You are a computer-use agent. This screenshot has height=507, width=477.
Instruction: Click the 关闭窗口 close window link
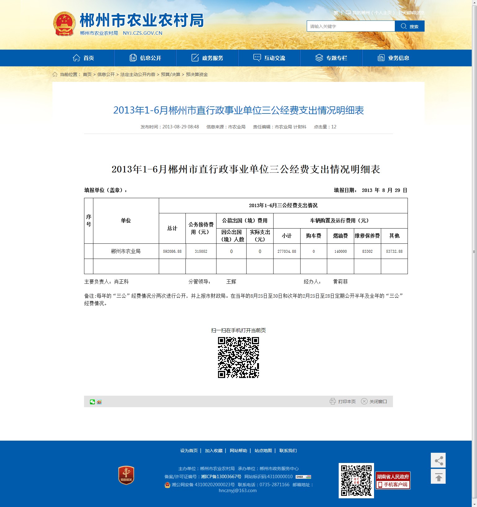pyautogui.click(x=378, y=402)
